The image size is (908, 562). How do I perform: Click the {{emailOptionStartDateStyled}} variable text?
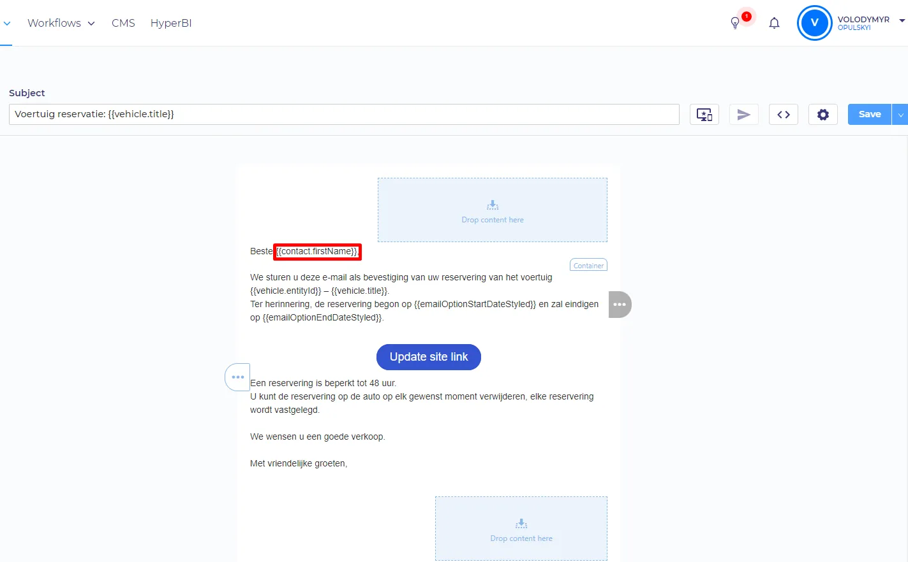(475, 304)
